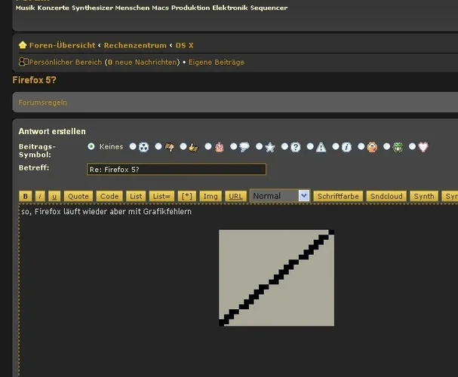458x377 pixels.
Task: Click the green grinning face post icon
Action: click(x=398, y=147)
